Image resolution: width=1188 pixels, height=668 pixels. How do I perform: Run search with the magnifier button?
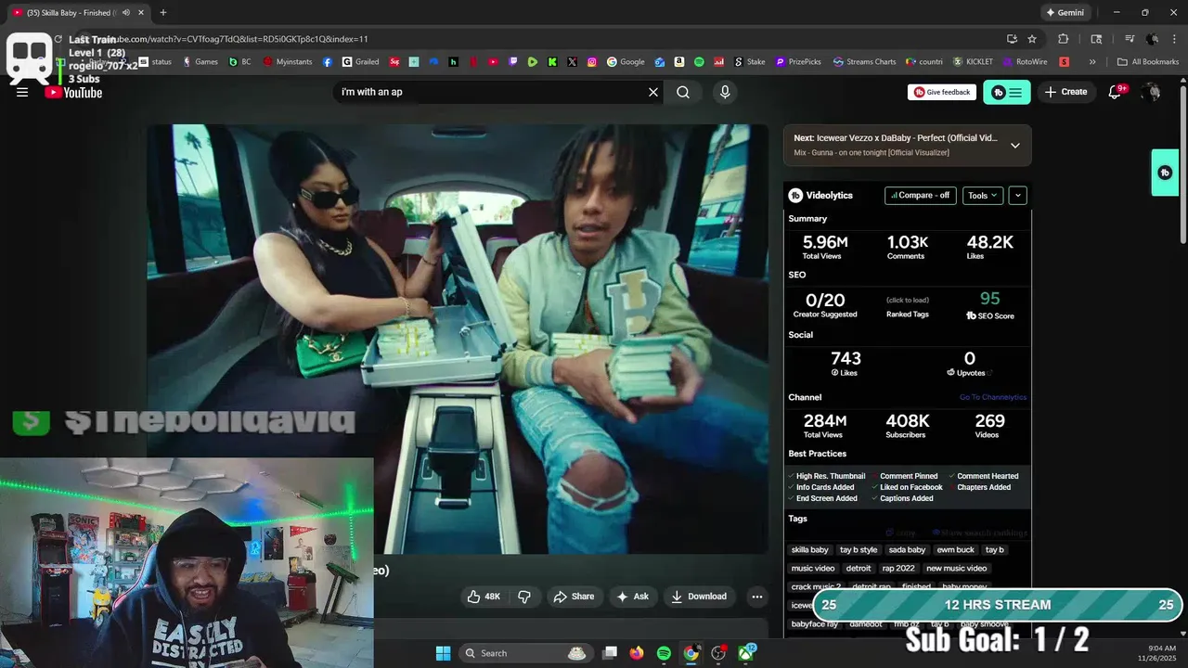tap(683, 92)
